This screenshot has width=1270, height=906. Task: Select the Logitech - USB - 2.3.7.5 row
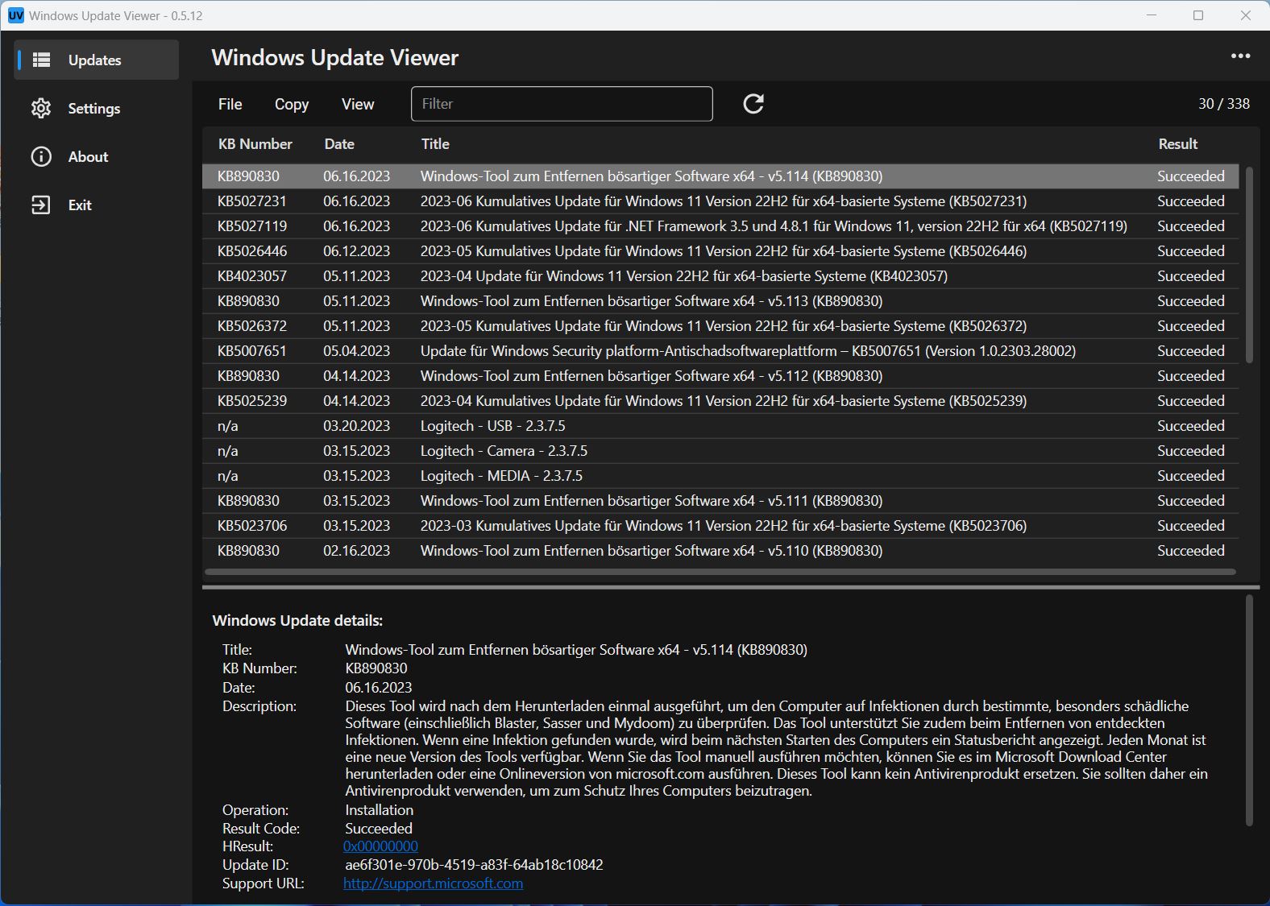pyautogui.click(x=720, y=426)
